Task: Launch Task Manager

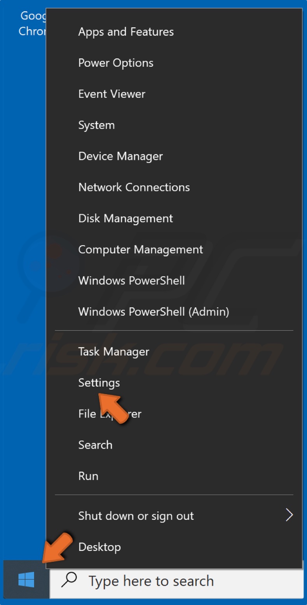Action: pyautogui.click(x=113, y=351)
